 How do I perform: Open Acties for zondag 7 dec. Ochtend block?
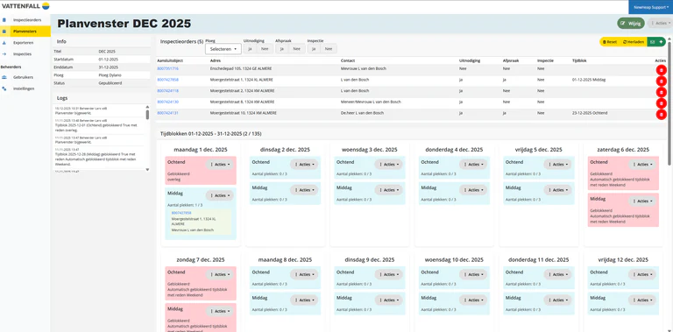click(220, 274)
